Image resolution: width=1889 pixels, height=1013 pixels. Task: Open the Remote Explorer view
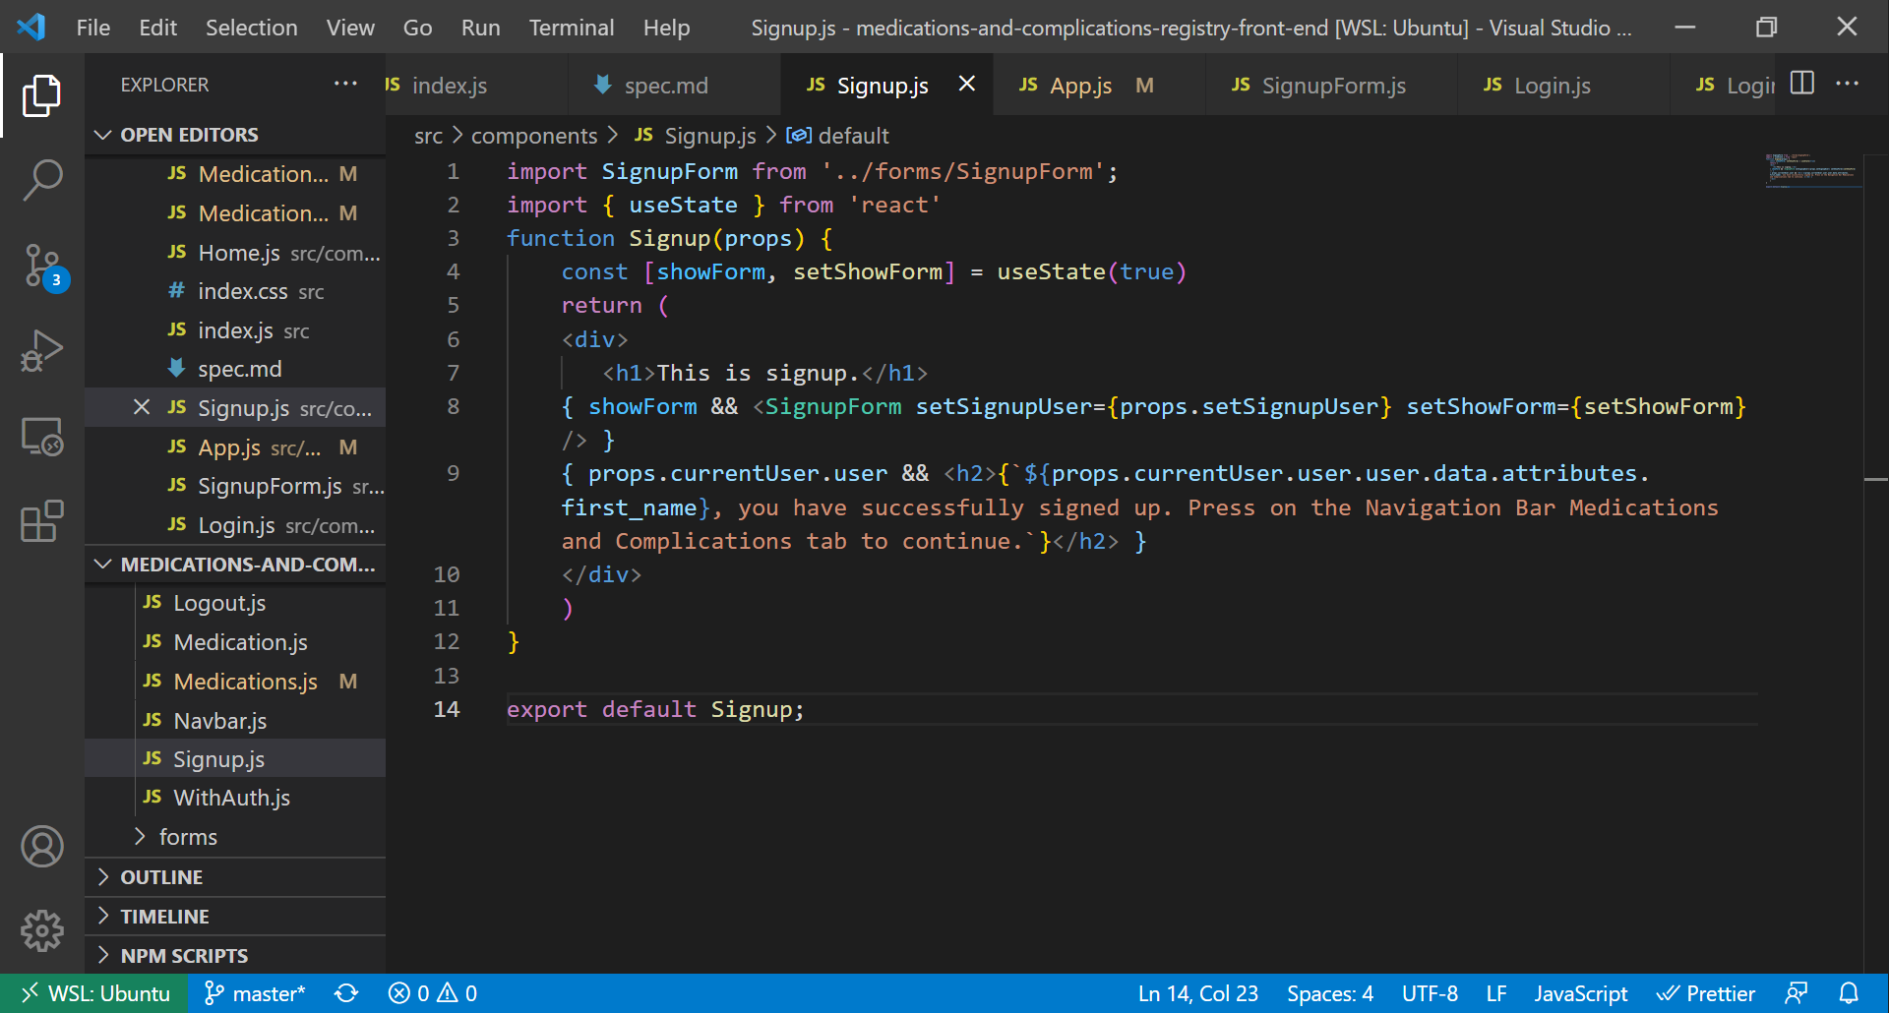click(42, 437)
